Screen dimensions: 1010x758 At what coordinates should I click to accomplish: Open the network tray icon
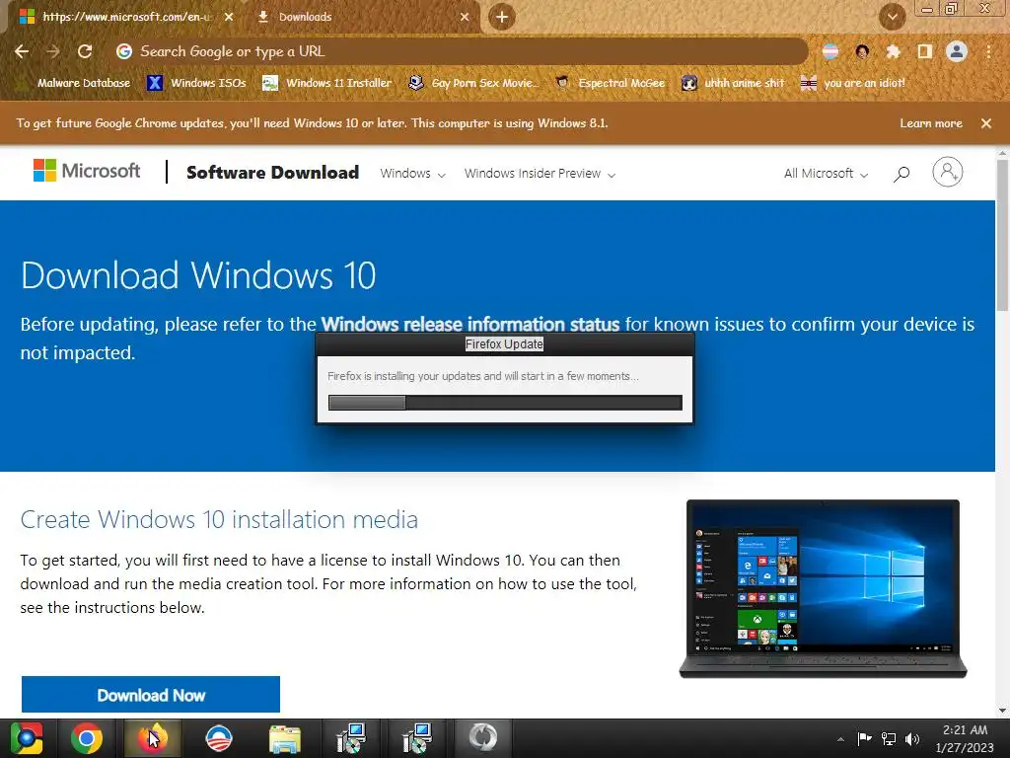tap(889, 738)
